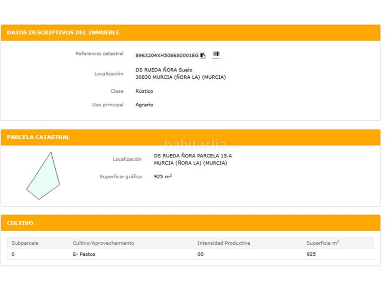Click the parcel shape thumbnail

tap(43, 176)
